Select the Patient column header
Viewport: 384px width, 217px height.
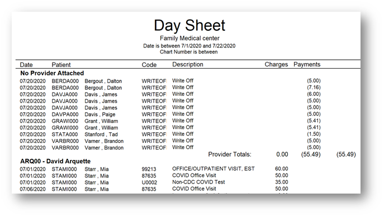point(61,65)
